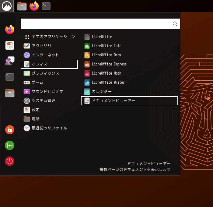Launch LibreOffice Writer
The image size is (213, 207).
[x=129, y=82]
